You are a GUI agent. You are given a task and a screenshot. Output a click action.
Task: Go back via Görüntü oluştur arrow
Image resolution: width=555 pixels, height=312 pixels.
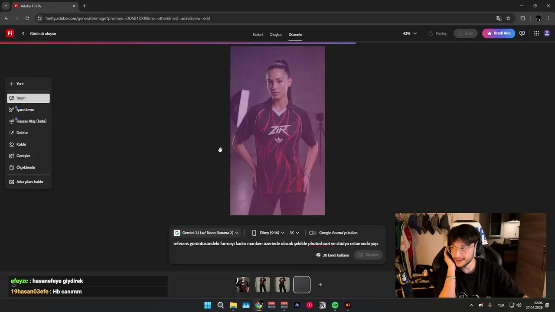[x=23, y=33]
